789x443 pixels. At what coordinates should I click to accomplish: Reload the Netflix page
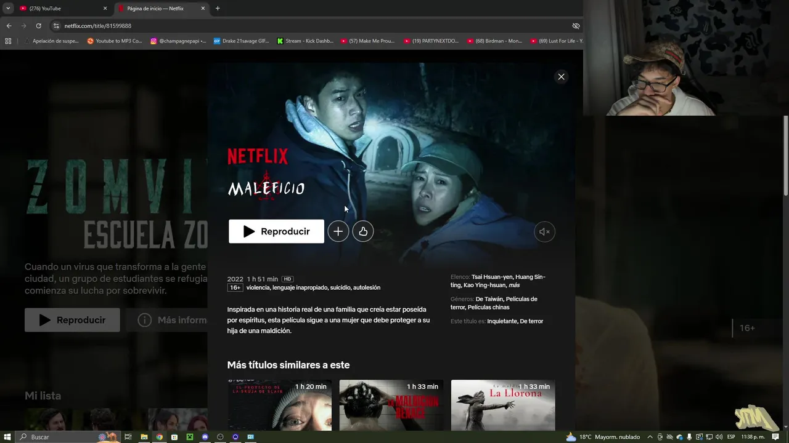38,26
